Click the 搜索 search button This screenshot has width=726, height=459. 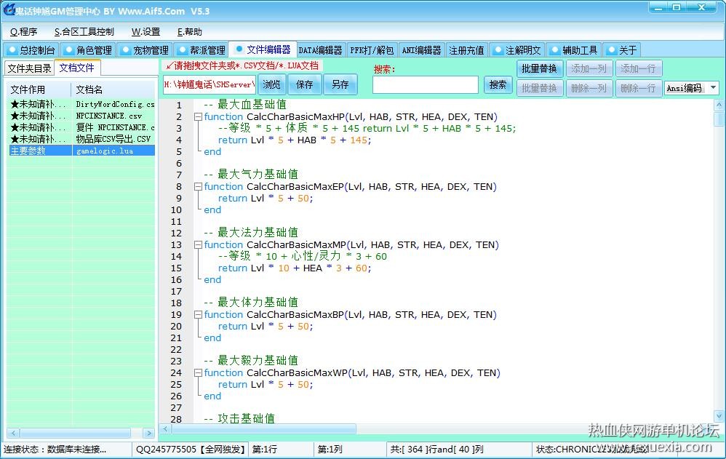(498, 85)
